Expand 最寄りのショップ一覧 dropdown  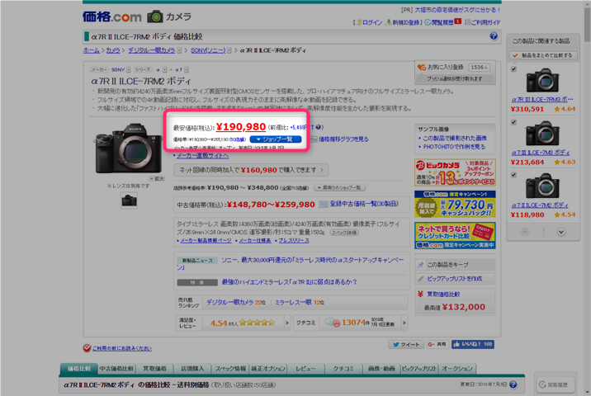click(x=339, y=187)
